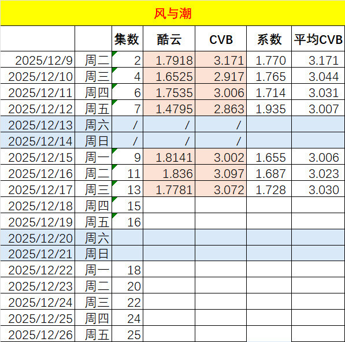
Task: Select 酷云 value 1.836
Action: click(169, 173)
